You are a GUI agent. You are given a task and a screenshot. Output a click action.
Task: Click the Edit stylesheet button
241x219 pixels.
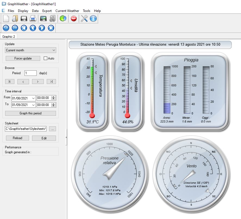click(44, 138)
